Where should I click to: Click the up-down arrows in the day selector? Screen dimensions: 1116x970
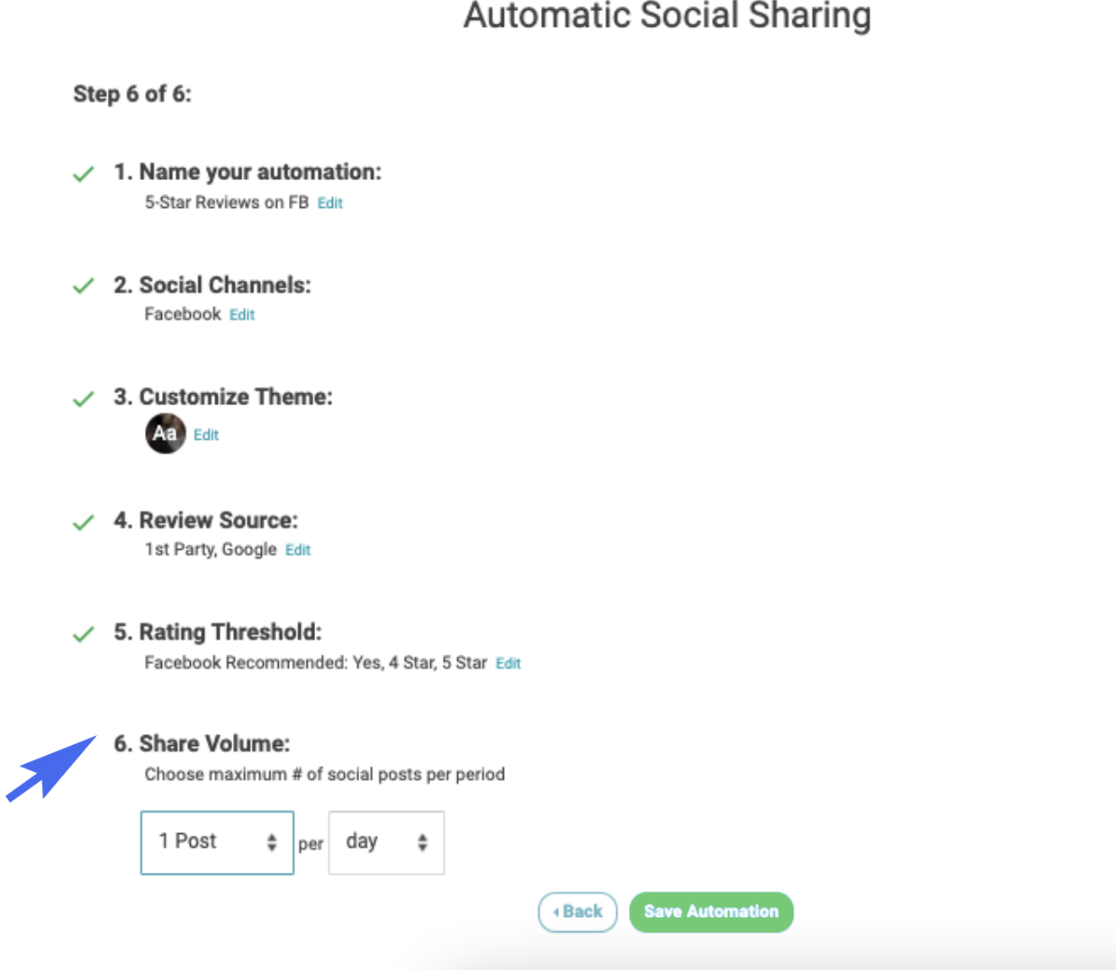tap(422, 842)
